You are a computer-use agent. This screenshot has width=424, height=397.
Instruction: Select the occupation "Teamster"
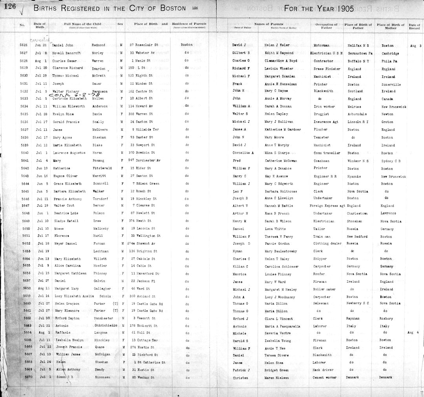click(x=322, y=137)
